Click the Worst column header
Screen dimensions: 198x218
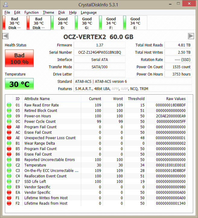point(113,99)
